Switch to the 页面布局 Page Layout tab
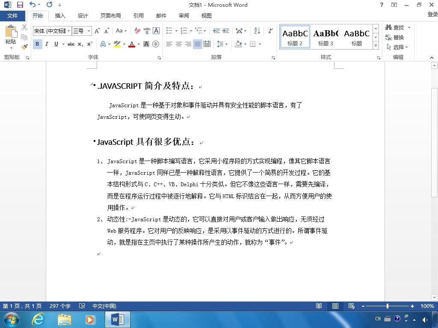 click(x=111, y=16)
